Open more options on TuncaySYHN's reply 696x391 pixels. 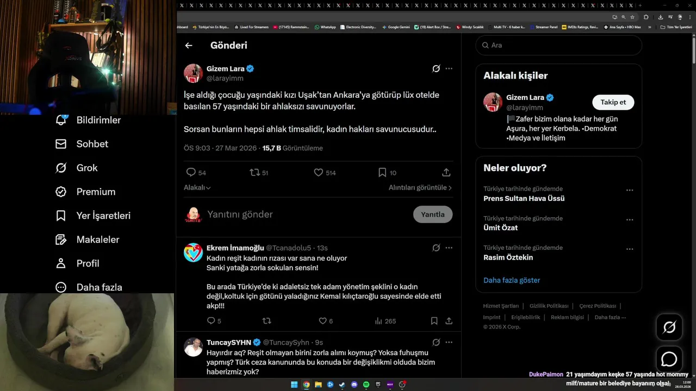[449, 342]
